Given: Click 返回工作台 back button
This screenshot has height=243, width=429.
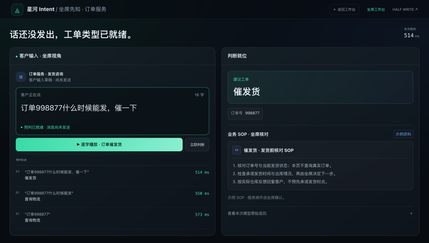Looking at the screenshot, I should pos(344,10).
